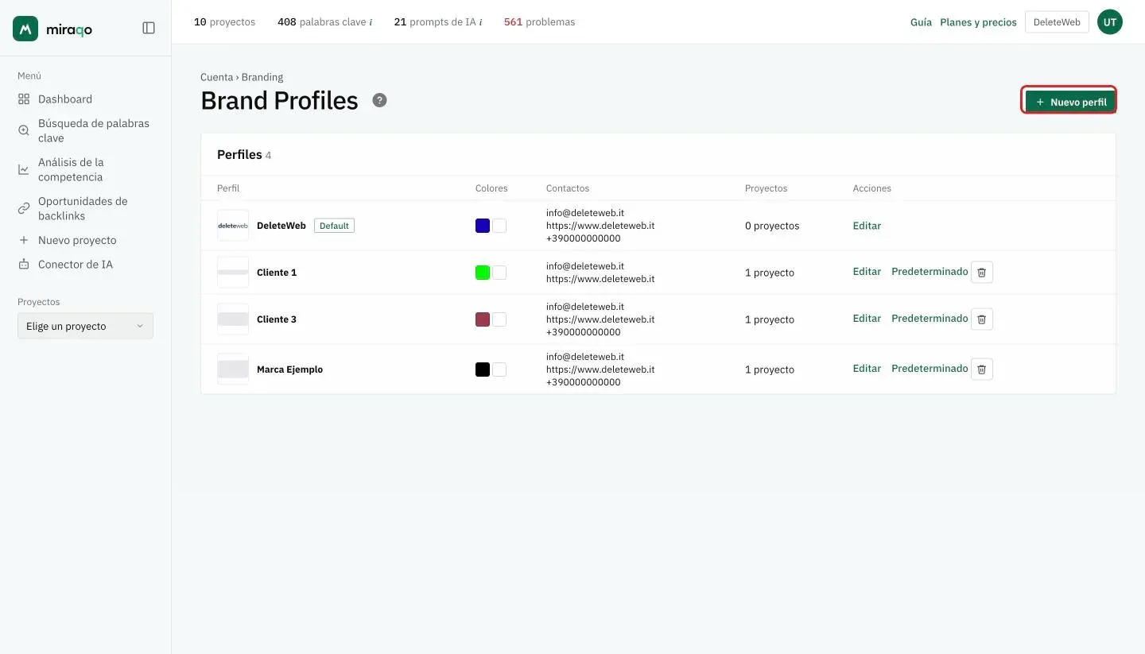This screenshot has width=1145, height=654.
Task: Click Cliente 3 profile name
Action: [x=277, y=319]
